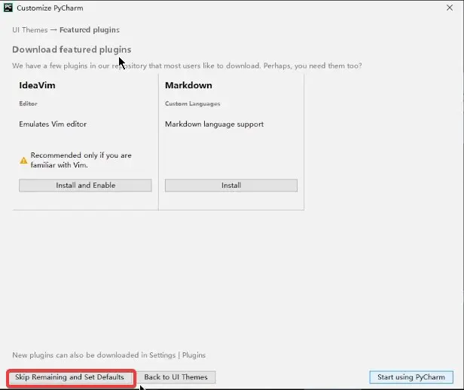Click the Markdown plugin title
464x390 pixels.
[x=188, y=85]
